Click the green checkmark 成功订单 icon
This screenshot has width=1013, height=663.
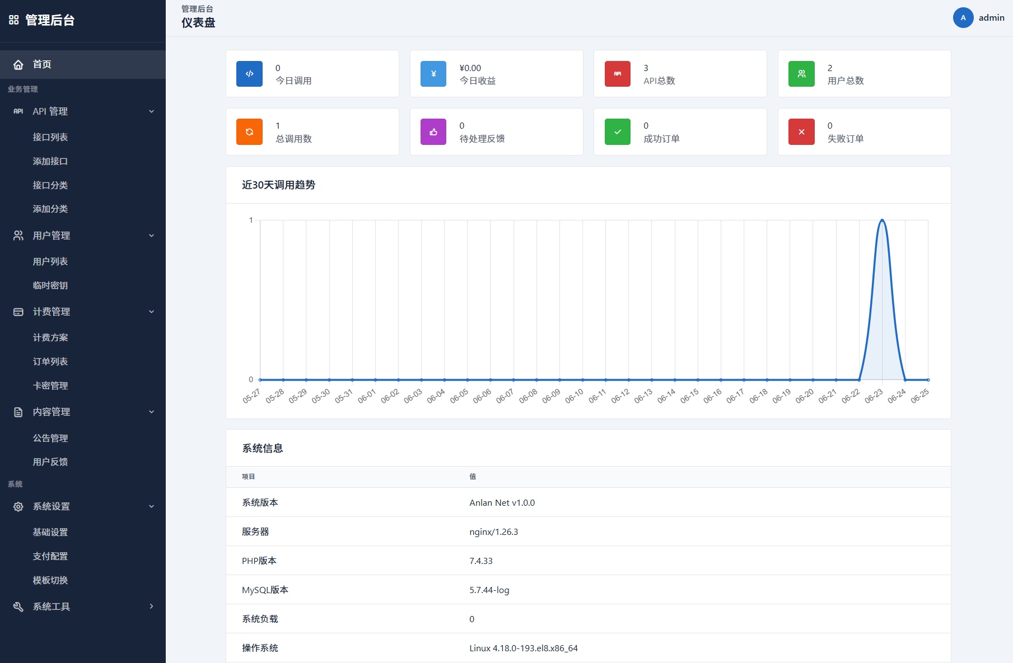pyautogui.click(x=618, y=132)
